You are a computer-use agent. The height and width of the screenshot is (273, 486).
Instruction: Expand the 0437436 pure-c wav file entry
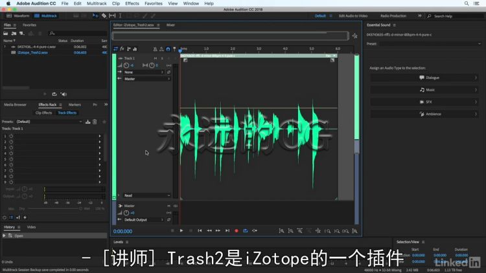pos(5,47)
